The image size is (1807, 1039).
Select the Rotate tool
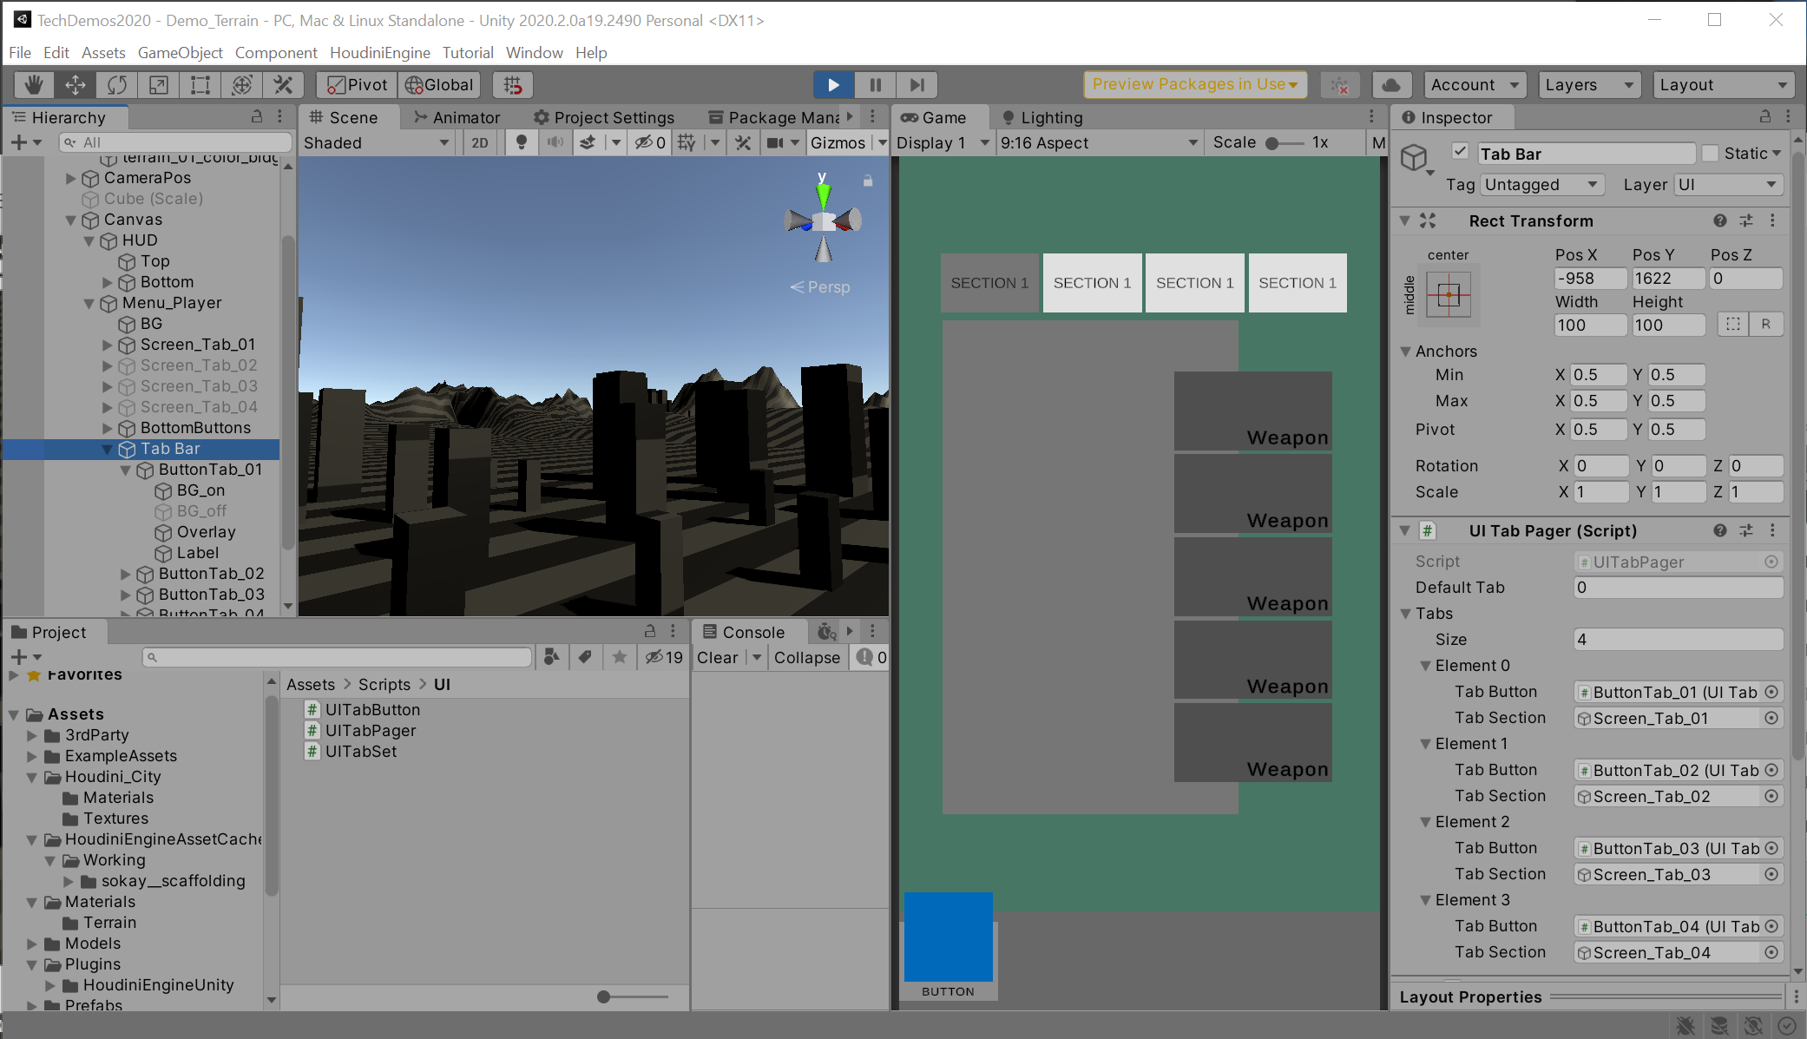pyautogui.click(x=117, y=84)
